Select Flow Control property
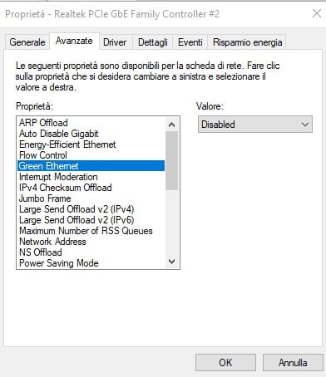 pos(91,155)
